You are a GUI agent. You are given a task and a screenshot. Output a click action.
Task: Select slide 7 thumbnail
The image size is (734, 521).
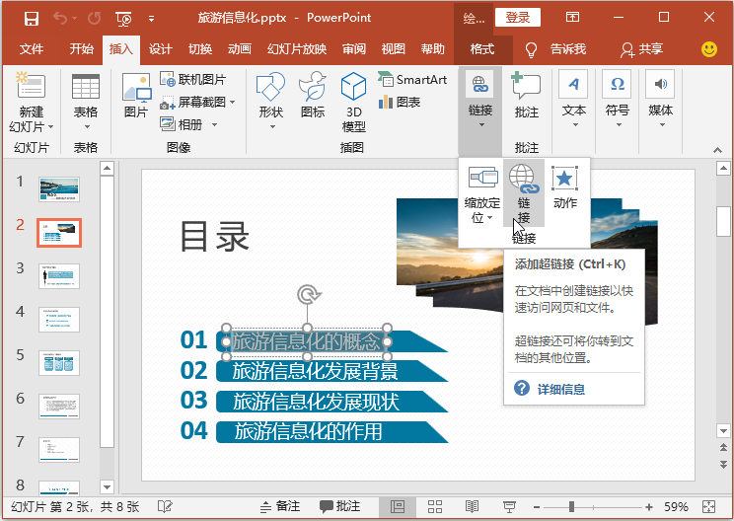[59, 450]
